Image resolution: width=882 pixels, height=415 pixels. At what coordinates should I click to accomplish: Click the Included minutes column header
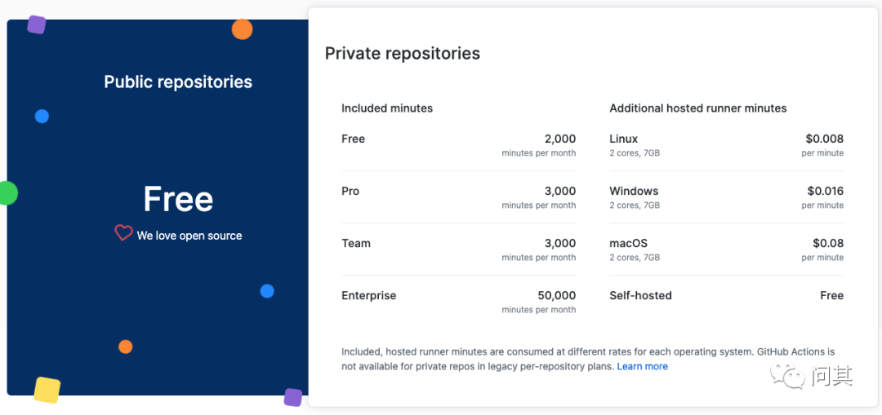point(387,108)
